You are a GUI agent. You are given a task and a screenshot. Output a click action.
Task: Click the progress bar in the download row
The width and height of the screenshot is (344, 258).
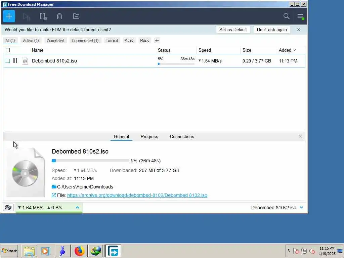pos(176,64)
